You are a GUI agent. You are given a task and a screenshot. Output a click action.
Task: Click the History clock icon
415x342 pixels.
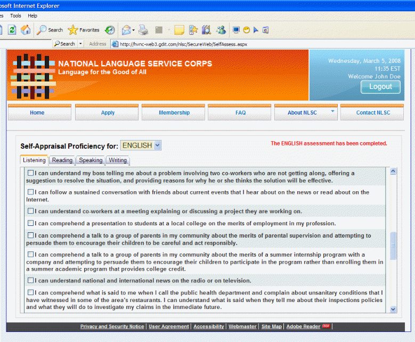tap(110, 30)
